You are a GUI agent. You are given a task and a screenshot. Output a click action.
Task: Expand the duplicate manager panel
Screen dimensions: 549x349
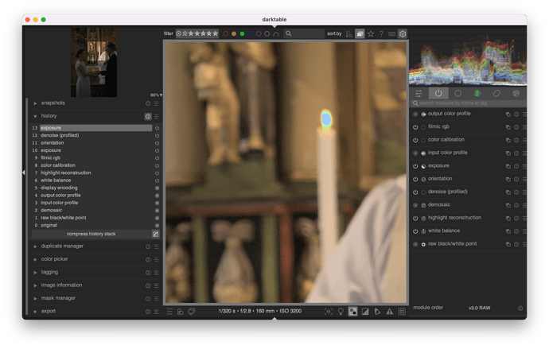click(x=35, y=246)
